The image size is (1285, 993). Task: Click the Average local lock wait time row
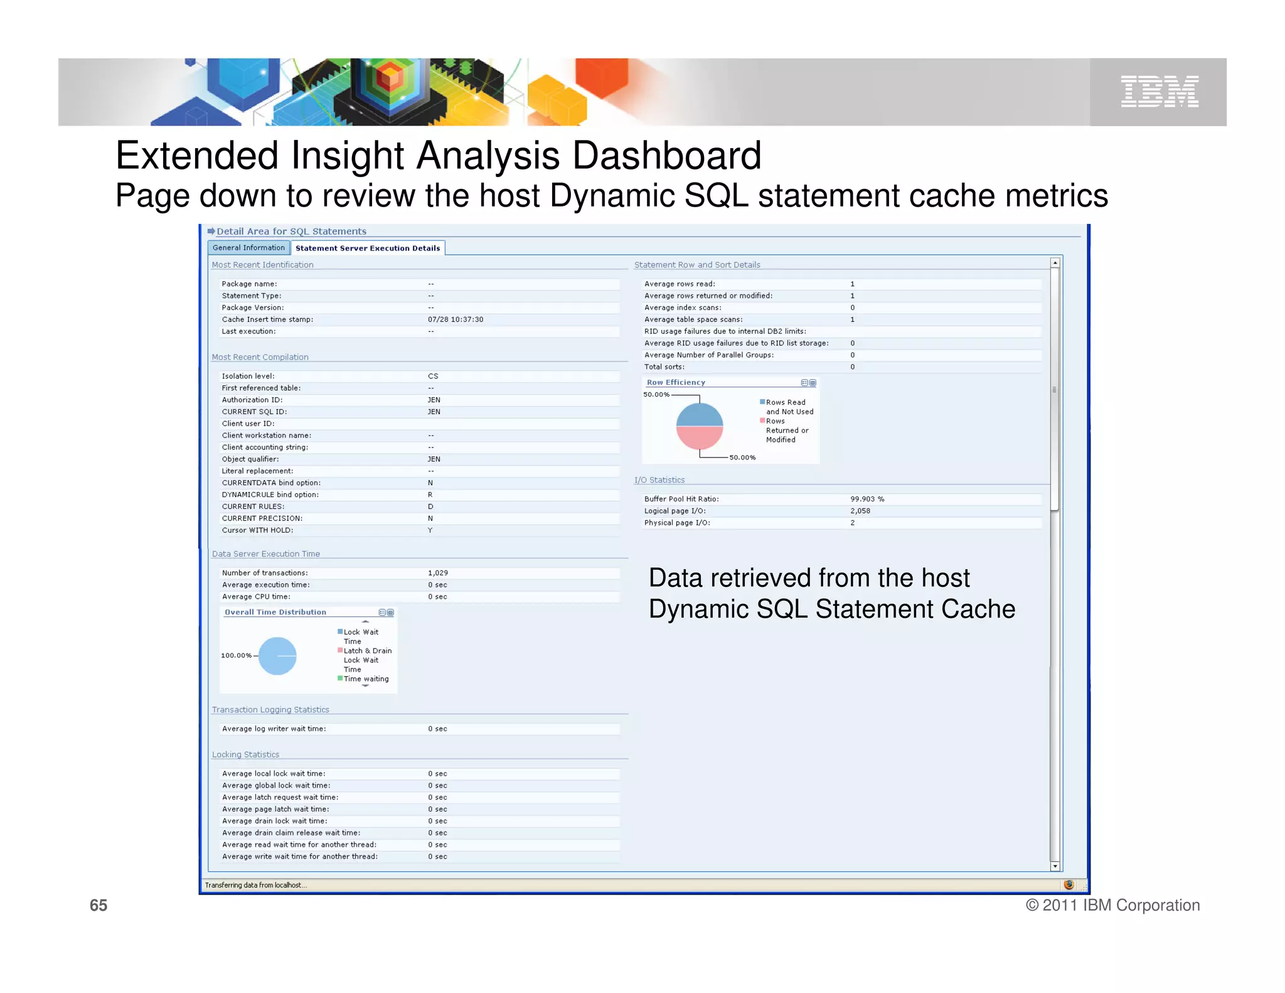pyautogui.click(x=419, y=774)
